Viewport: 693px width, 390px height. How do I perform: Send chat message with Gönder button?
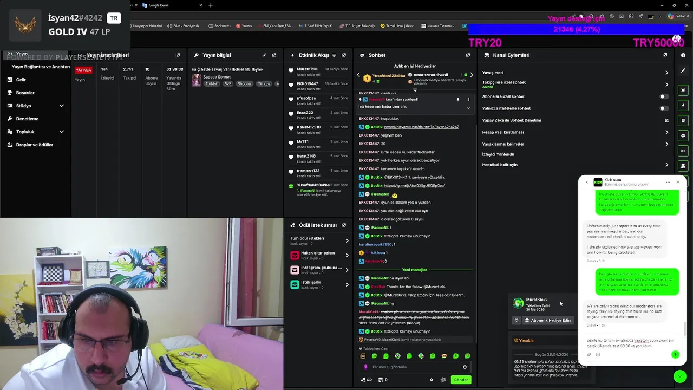tap(461, 380)
